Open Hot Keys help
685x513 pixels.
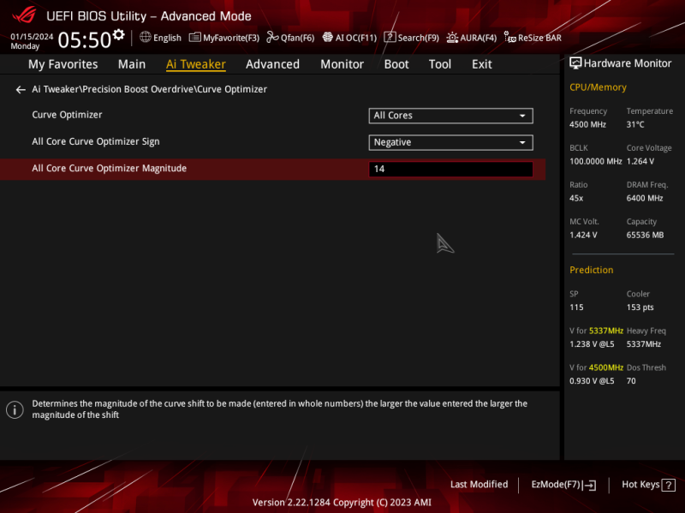tap(648, 485)
